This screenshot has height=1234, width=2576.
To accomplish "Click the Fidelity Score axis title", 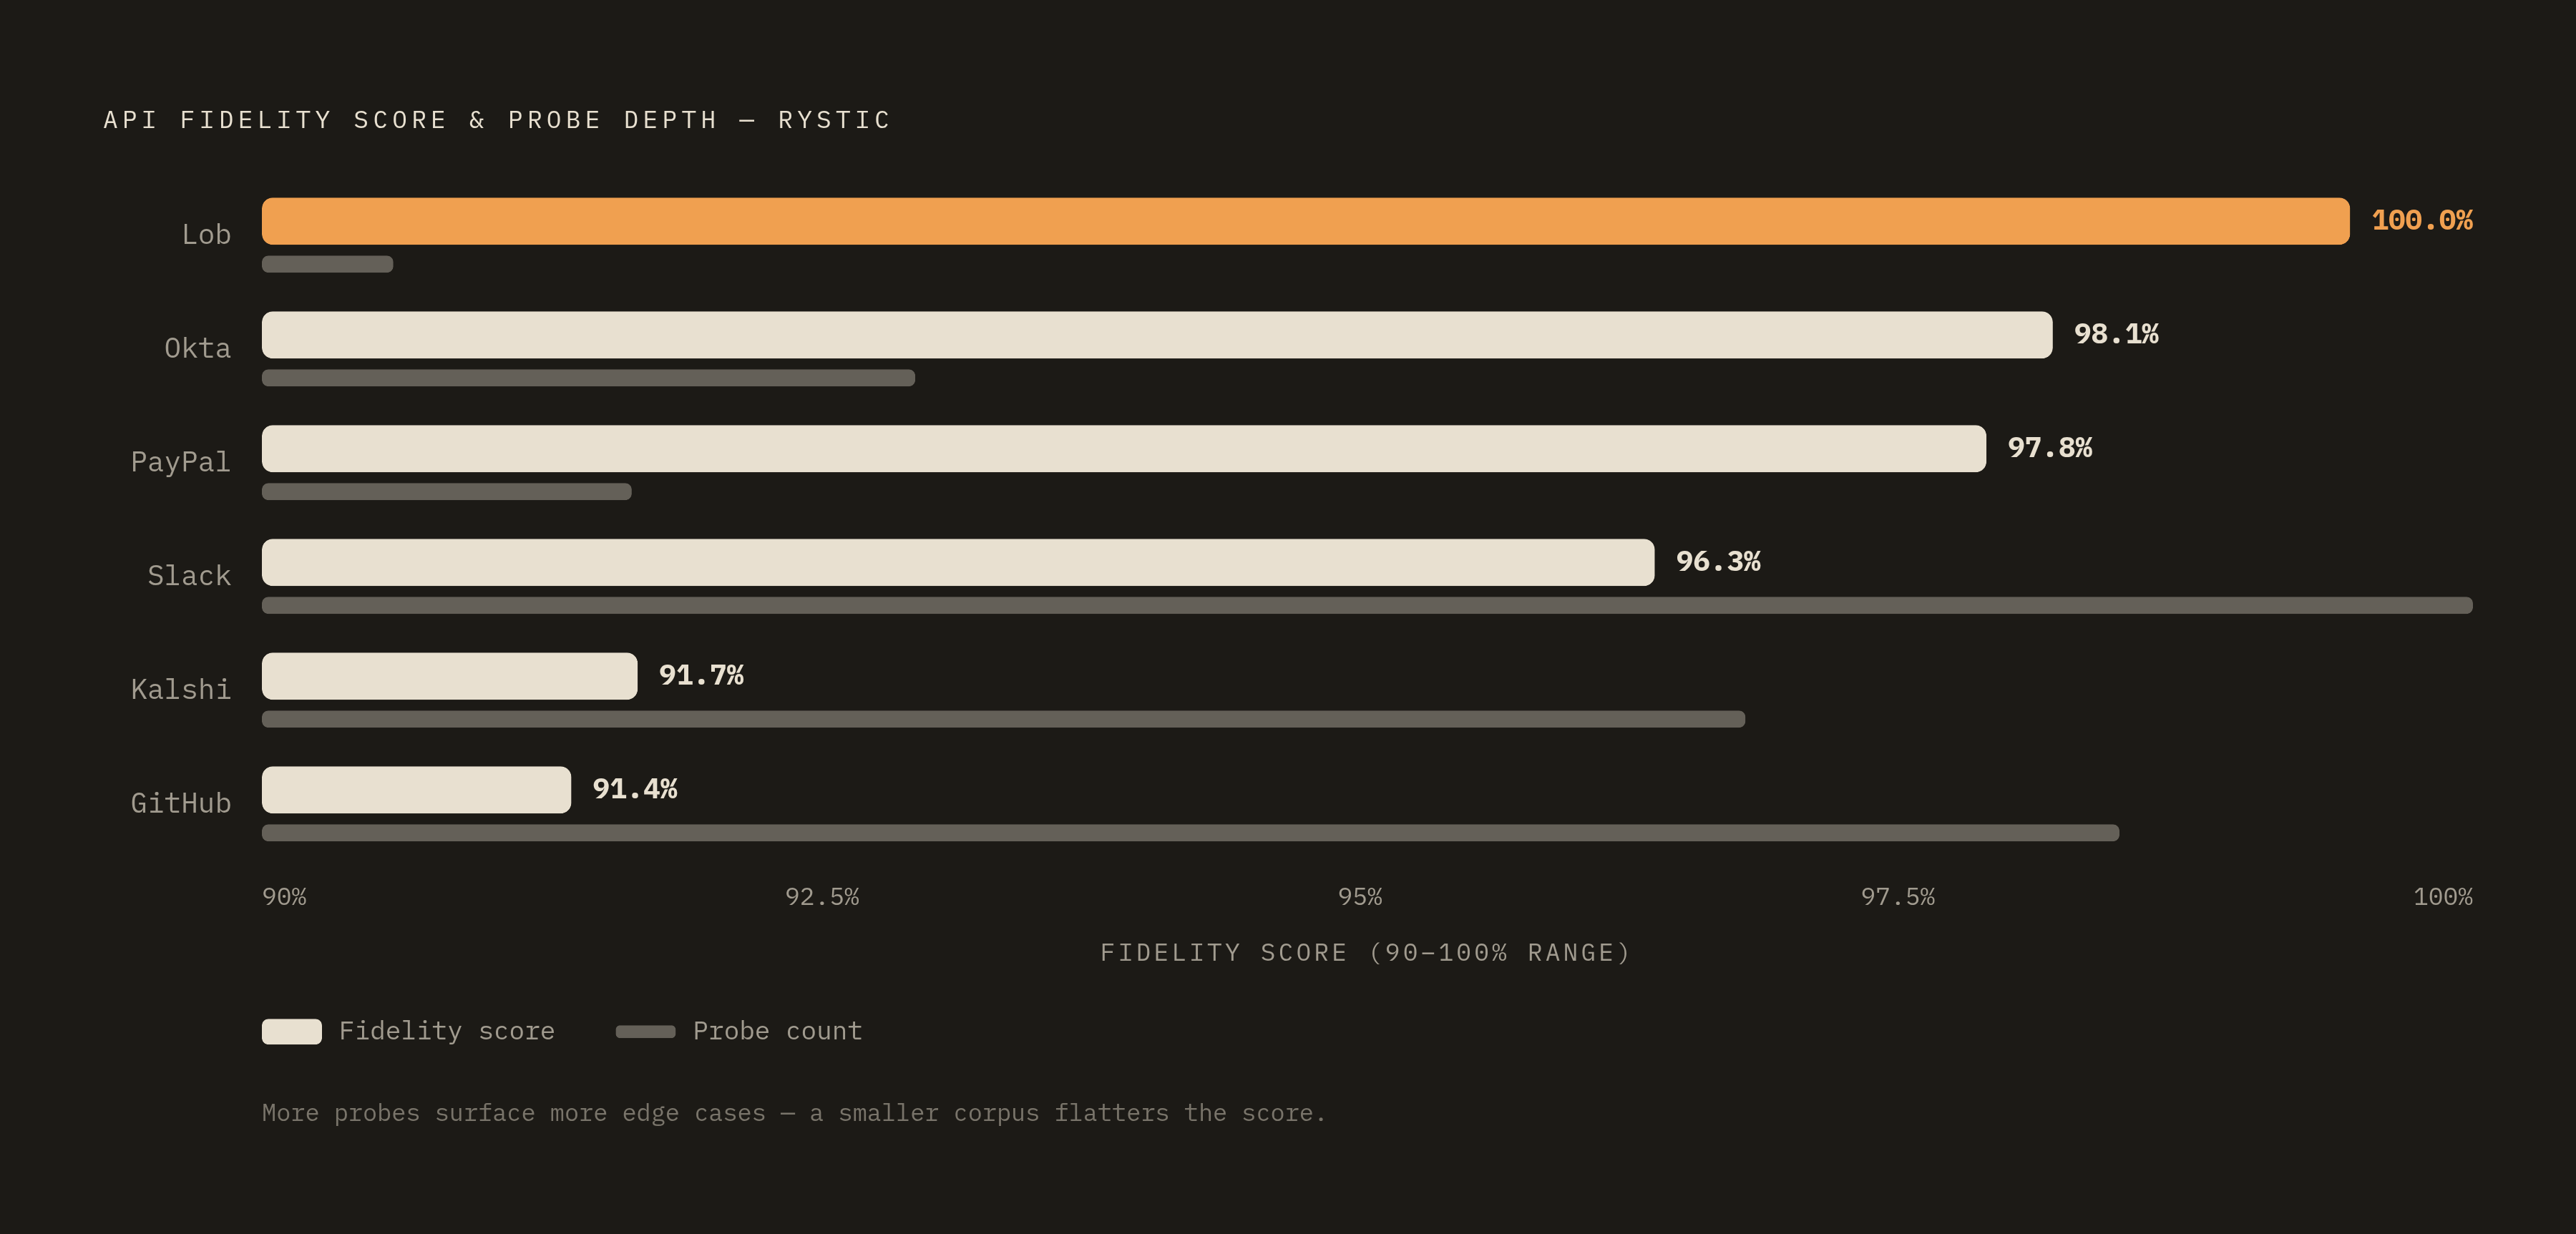I will (x=1366, y=953).
